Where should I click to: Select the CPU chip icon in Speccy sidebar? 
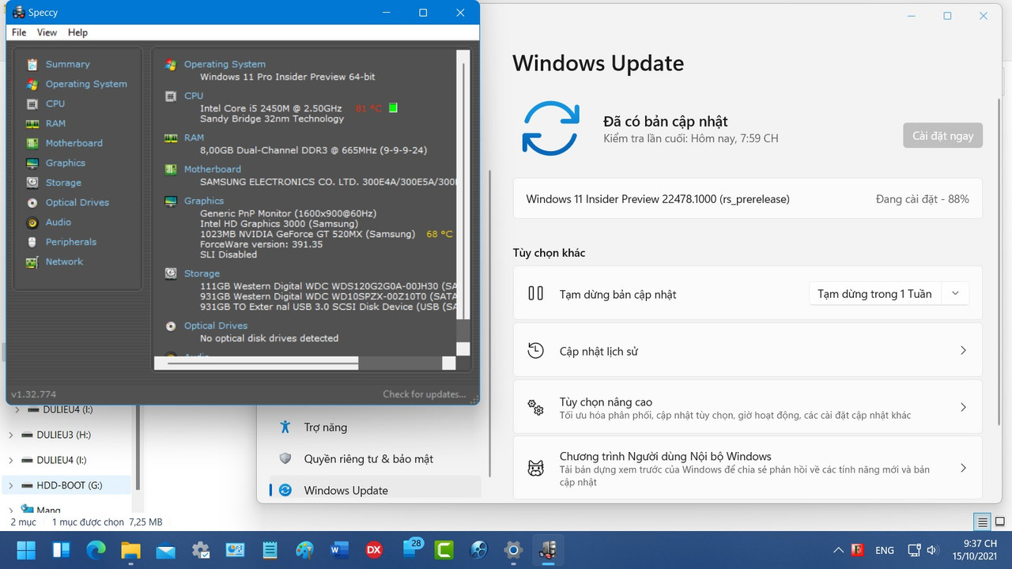coord(32,104)
